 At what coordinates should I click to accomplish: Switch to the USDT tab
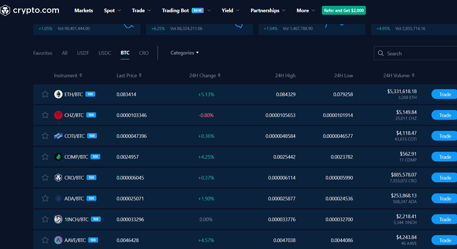83,53
